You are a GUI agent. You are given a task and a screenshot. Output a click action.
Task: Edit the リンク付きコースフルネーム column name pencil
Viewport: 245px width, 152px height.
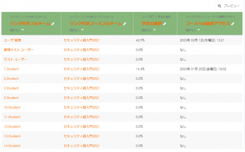pyautogui.click(x=125, y=24)
